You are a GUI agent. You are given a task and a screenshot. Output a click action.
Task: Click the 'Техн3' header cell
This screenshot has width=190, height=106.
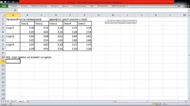point(56,24)
